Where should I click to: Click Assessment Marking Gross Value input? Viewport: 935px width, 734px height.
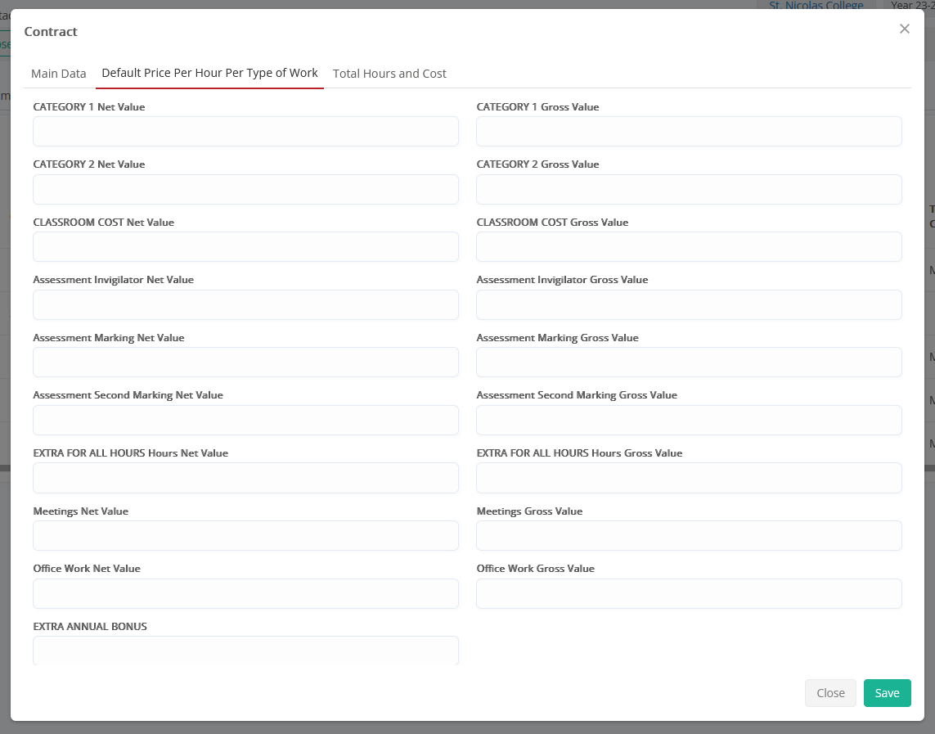coord(689,362)
